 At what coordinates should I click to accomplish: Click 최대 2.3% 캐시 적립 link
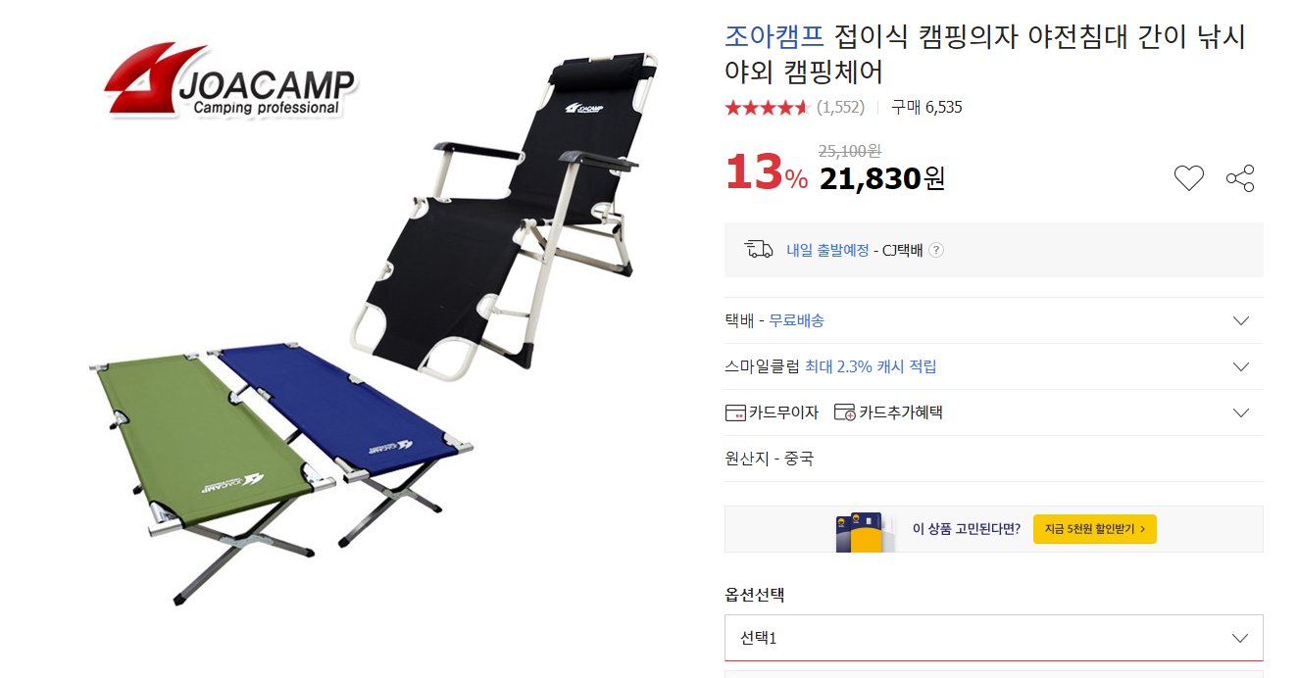click(871, 366)
